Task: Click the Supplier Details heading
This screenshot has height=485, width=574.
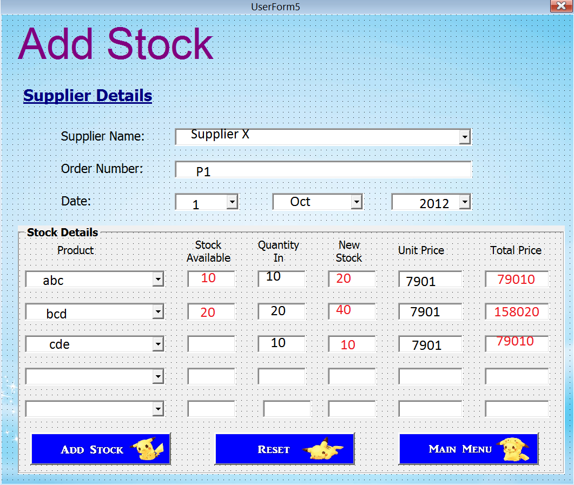Action: click(x=88, y=96)
